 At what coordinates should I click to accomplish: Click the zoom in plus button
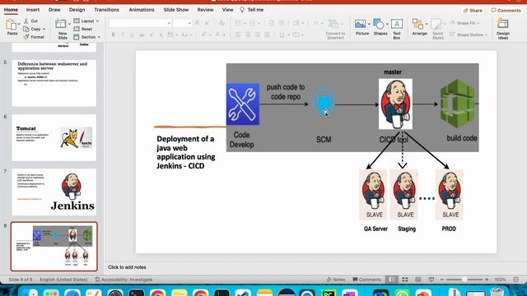pyautogui.click(x=487, y=280)
